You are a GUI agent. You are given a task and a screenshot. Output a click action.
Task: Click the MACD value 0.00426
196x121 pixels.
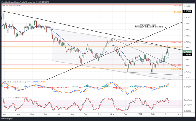coord(36,82)
